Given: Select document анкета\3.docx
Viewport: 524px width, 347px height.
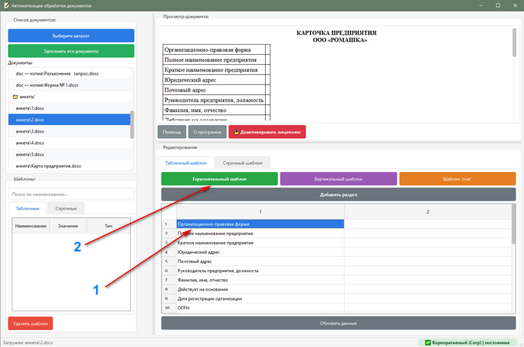Looking at the screenshot, I should coord(70,131).
